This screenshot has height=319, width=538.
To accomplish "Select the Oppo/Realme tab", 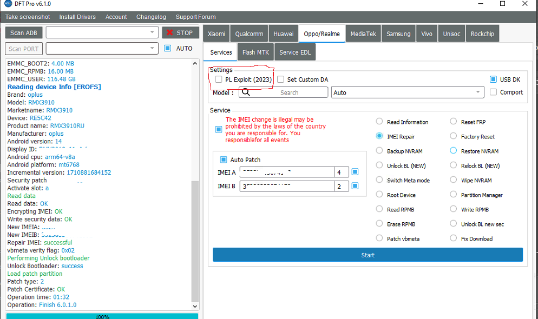I will click(x=322, y=34).
